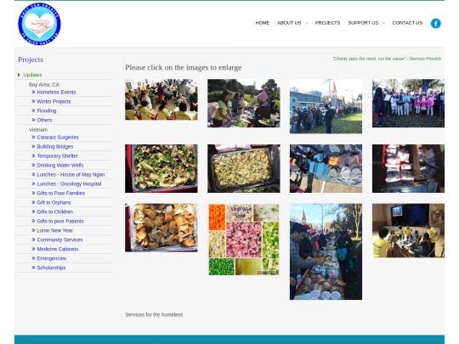The height and width of the screenshot is (344, 459).
Task: Open Temporary Shelter link
Action: click(x=58, y=156)
